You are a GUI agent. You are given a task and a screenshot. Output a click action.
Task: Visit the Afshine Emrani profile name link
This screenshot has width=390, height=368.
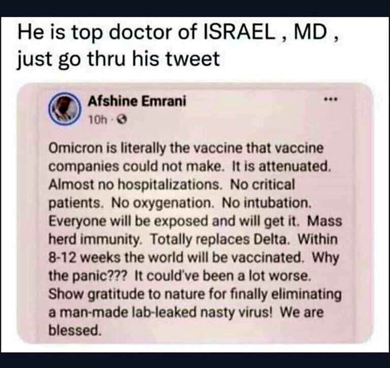click(x=137, y=101)
